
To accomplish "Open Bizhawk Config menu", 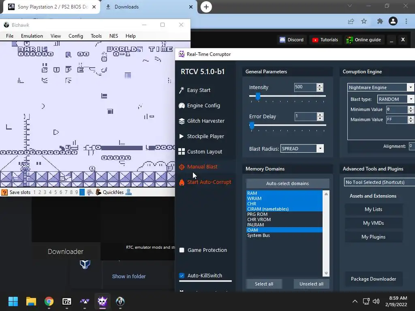I will coord(76,36).
